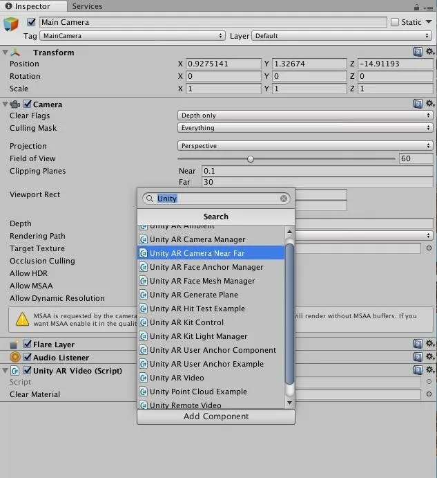The image size is (437, 478).
Task: Open Flare Layer help book icon
Action: [418, 344]
